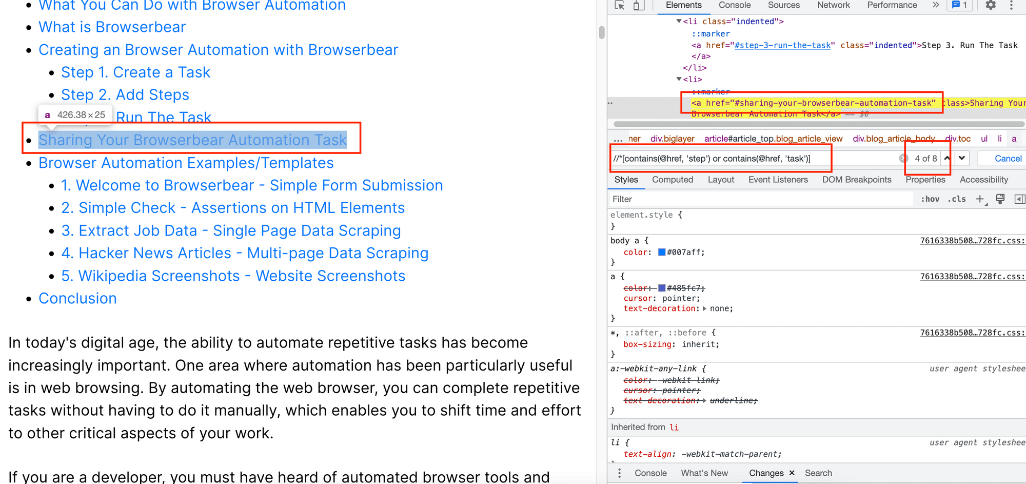Open the What's New drawer tab
Viewport: 1026px width, 484px height.
click(704, 473)
